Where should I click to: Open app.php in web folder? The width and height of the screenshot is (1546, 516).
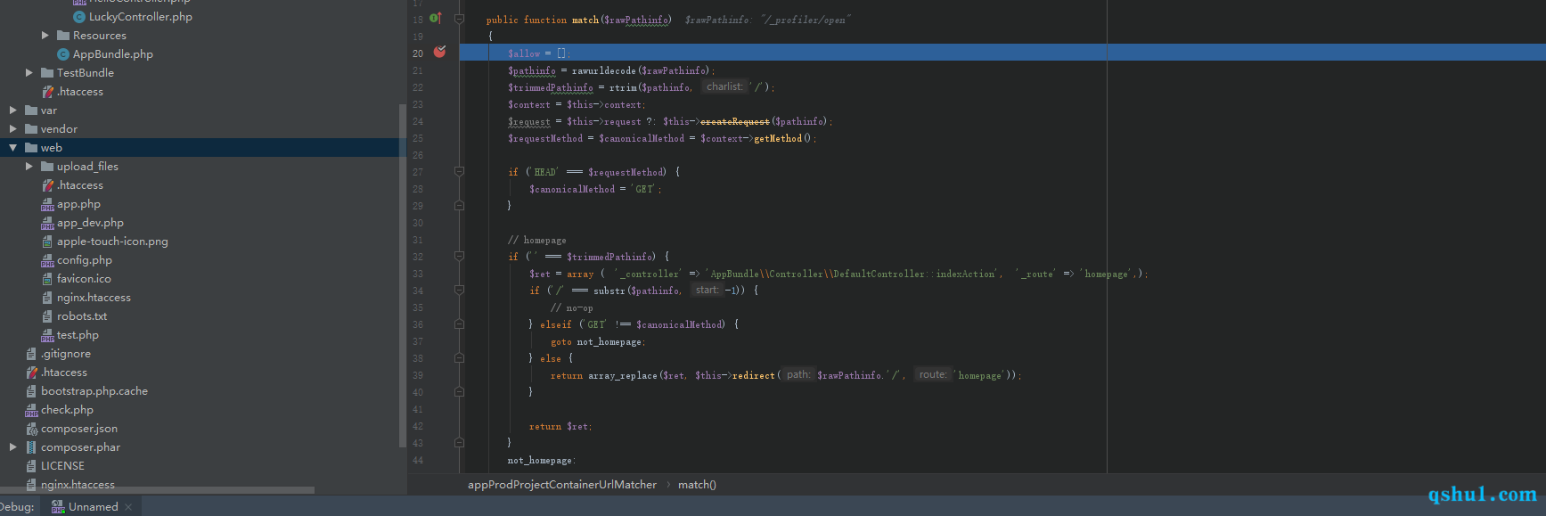coord(78,204)
